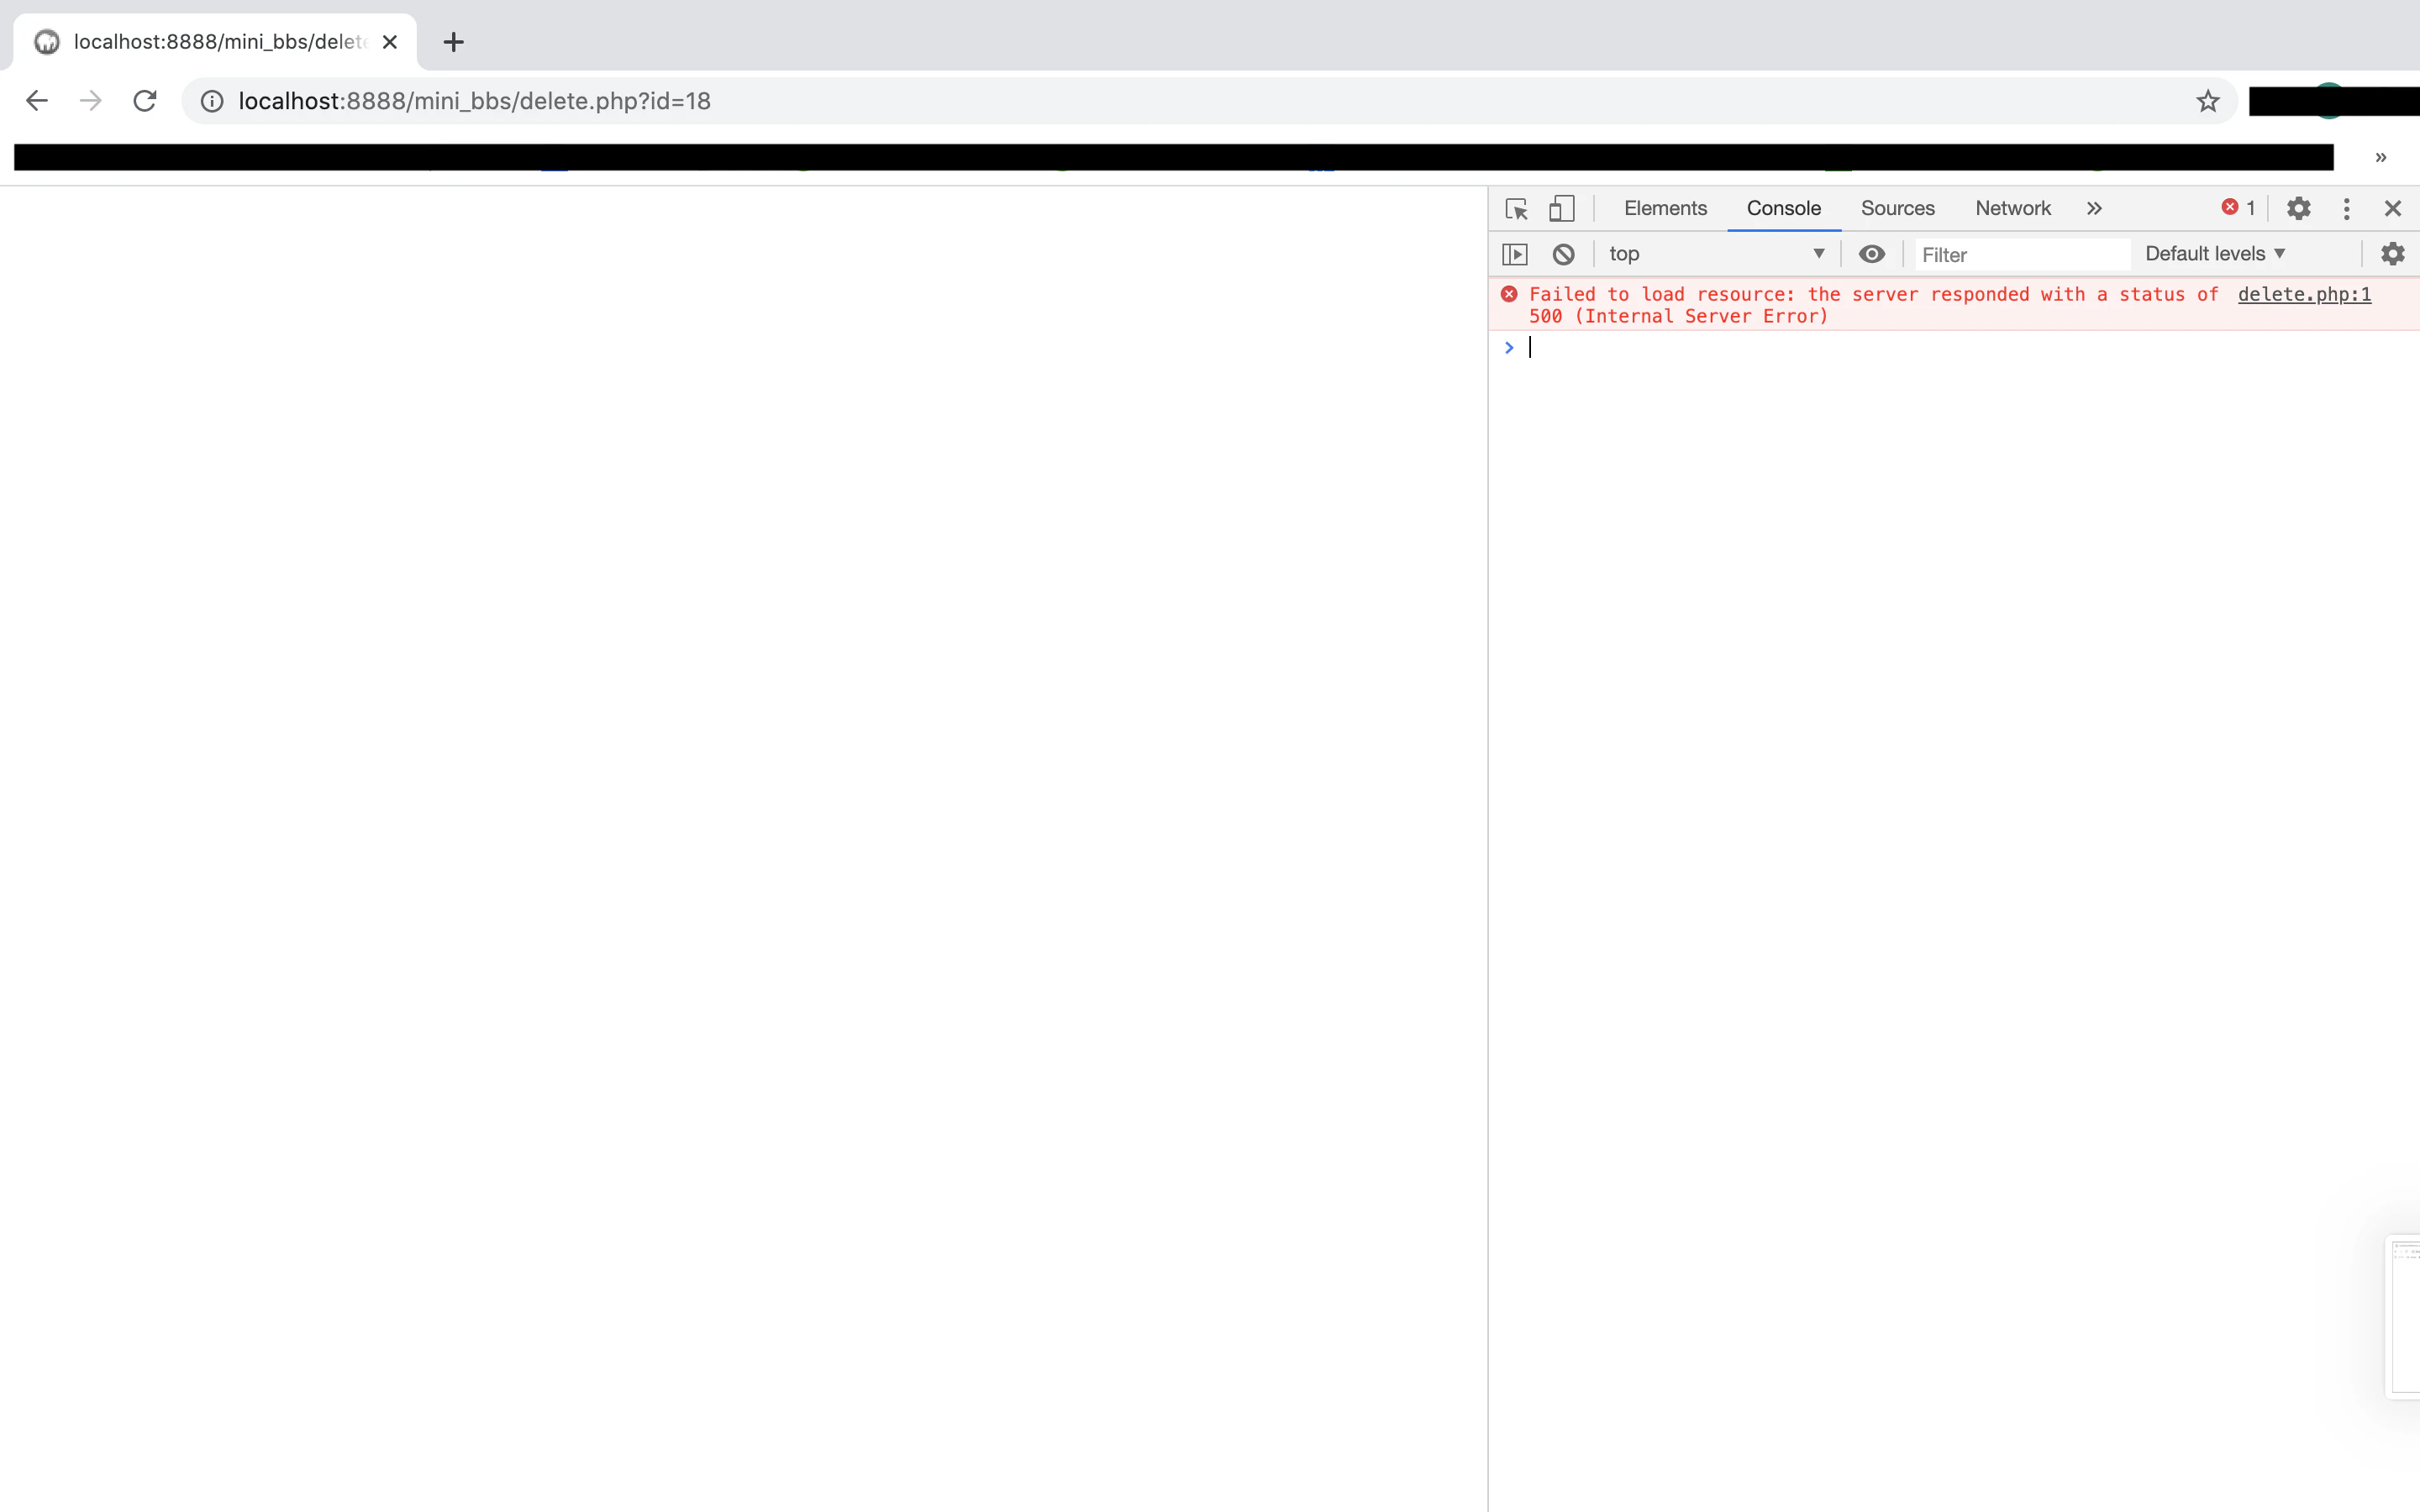Toggle the console sidebar panel icon
The image size is (2420, 1512).
pyautogui.click(x=1515, y=254)
